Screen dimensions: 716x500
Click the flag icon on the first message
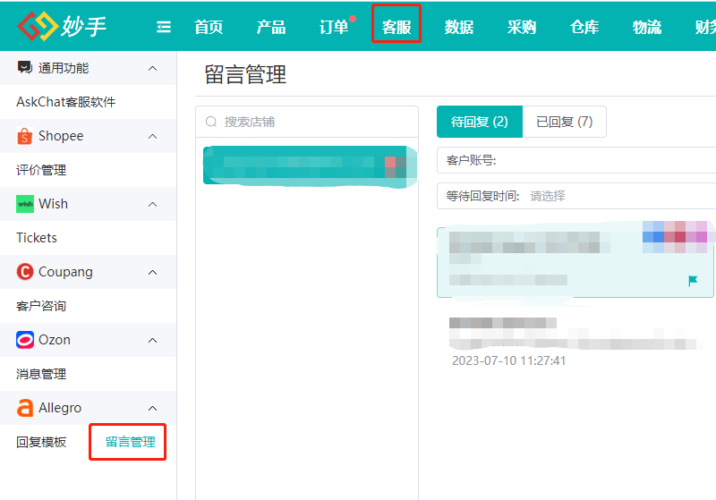(693, 281)
